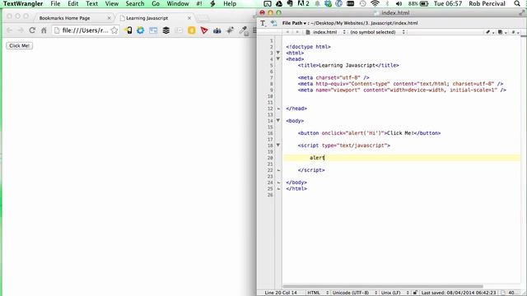Collapse the script tag fold triangle on line 18
Screen dimensions: 527x296
[278, 145]
